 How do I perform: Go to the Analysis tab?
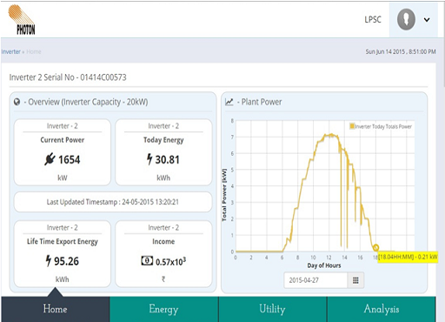(x=382, y=309)
